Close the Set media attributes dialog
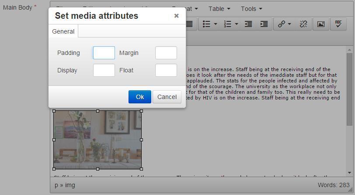This screenshot has height=195, width=355. click(x=176, y=16)
